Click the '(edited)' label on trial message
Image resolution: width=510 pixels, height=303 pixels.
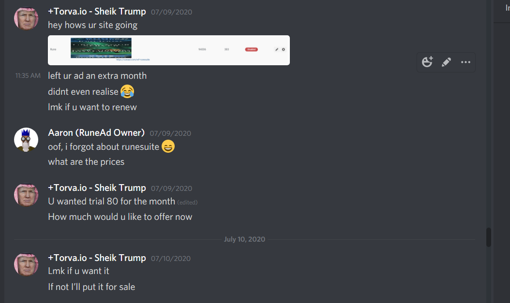click(x=187, y=202)
